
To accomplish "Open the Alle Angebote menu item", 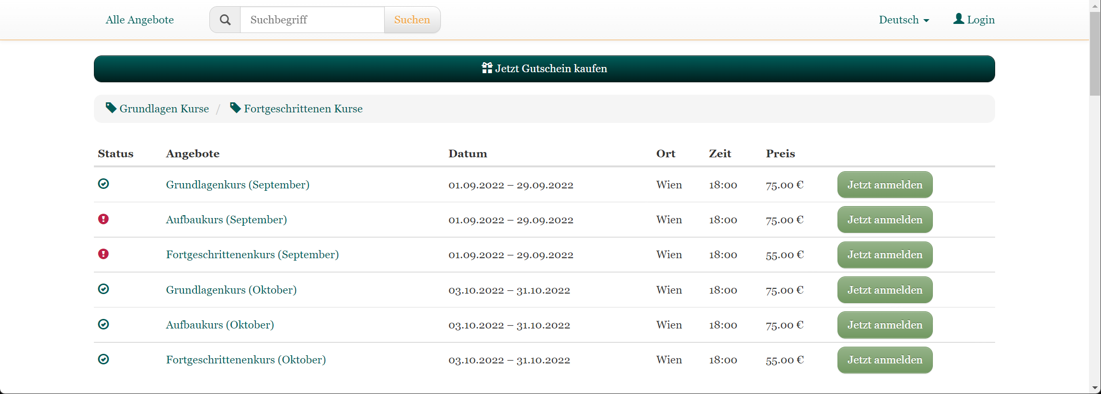I will [139, 20].
